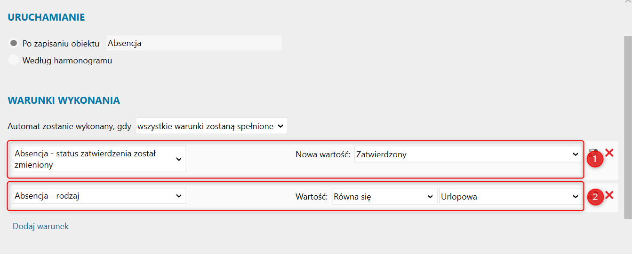This screenshot has height=254, width=632.
Task: Open the 'Zatwierdzony' new value dropdown
Action: click(x=468, y=154)
